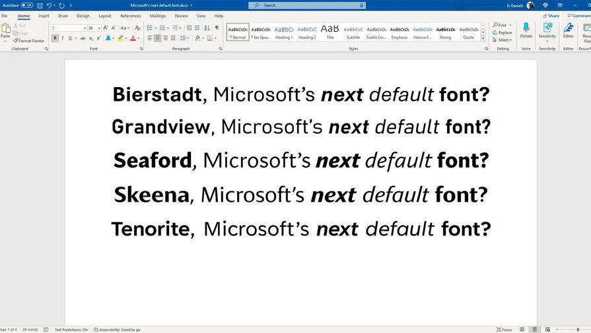Increase paragraph indent
591x333 pixels.
click(x=197, y=28)
